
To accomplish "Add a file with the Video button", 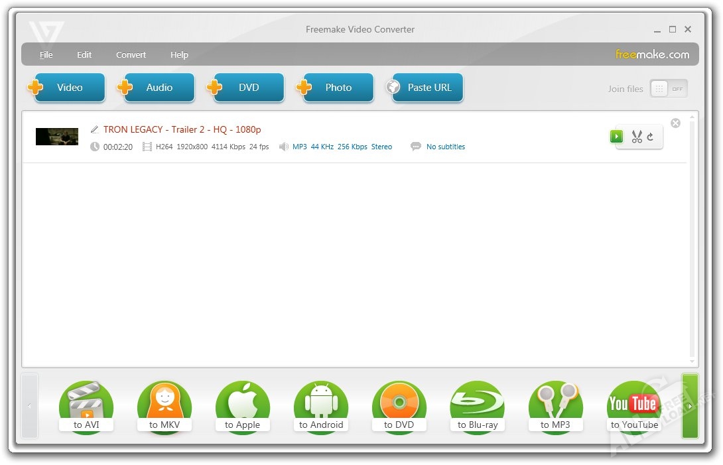I will point(69,88).
